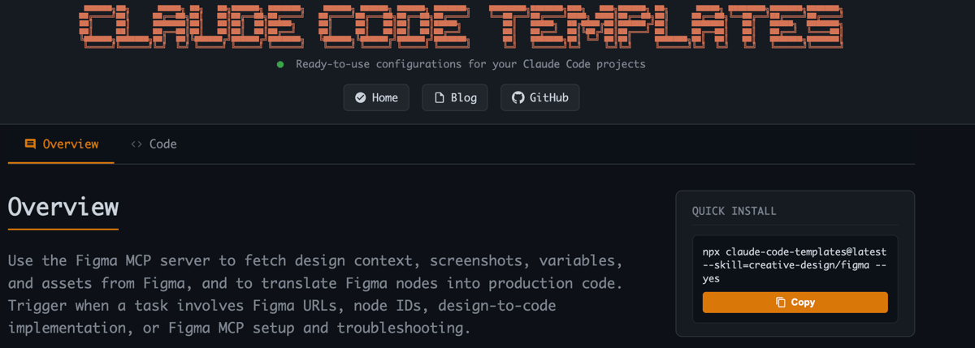Screen dimensions: 975x348
Task: Click the Quick Install panel header
Action: click(734, 211)
